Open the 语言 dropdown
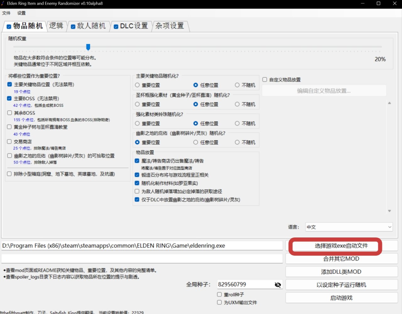 tap(349, 227)
